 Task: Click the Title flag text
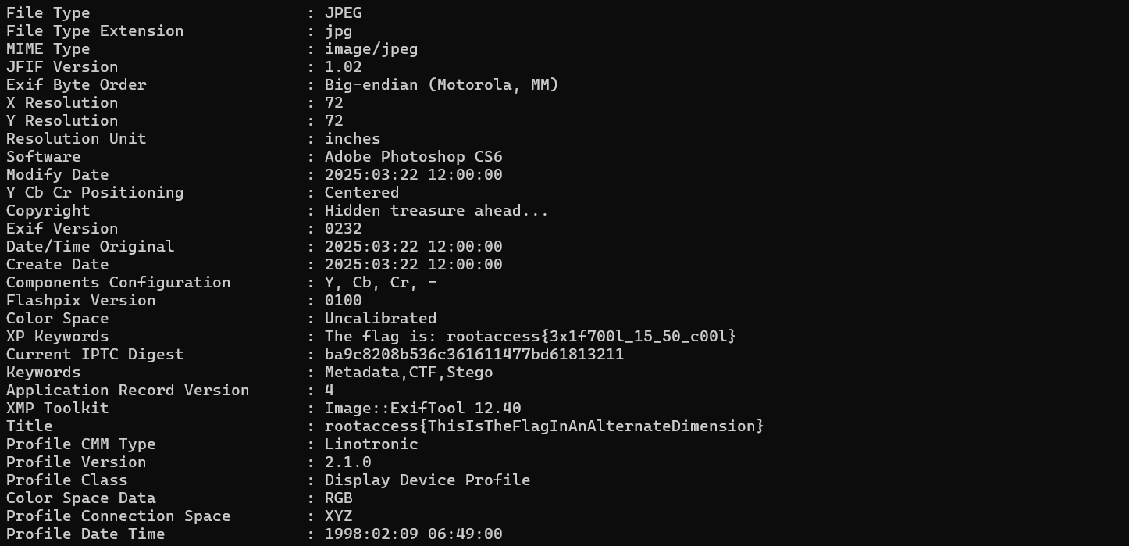[544, 426]
